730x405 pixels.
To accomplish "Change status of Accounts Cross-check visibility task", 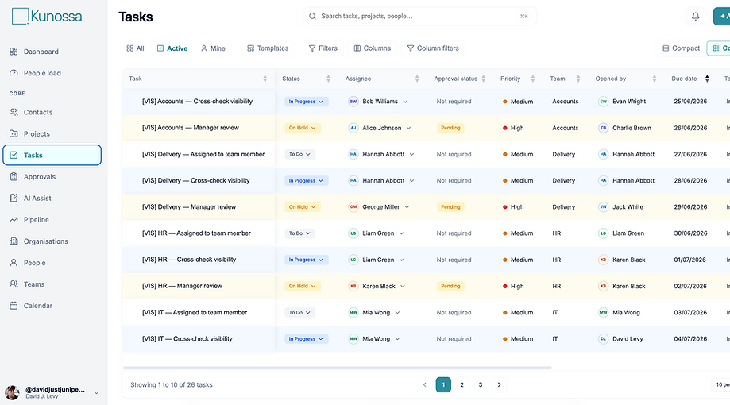I will coord(307,102).
